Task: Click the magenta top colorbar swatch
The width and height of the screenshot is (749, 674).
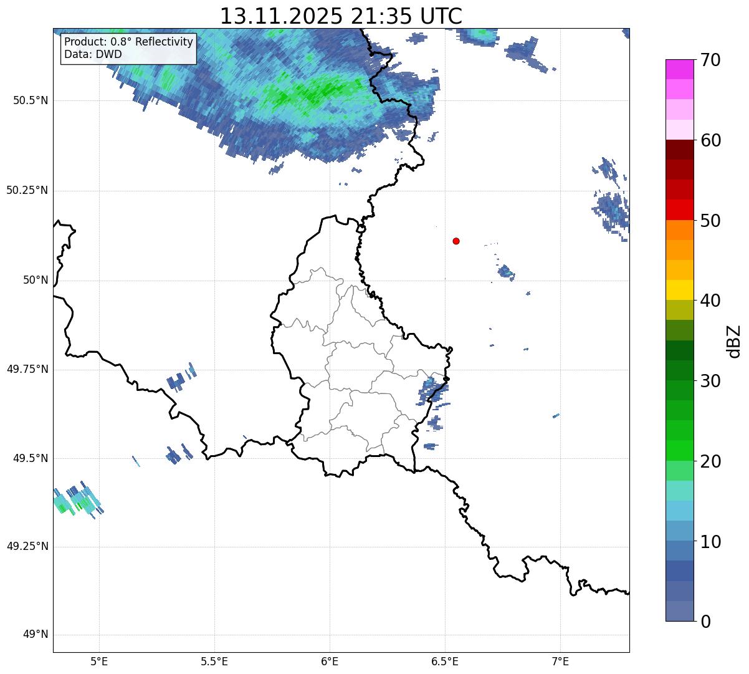Action: pyautogui.click(x=680, y=69)
